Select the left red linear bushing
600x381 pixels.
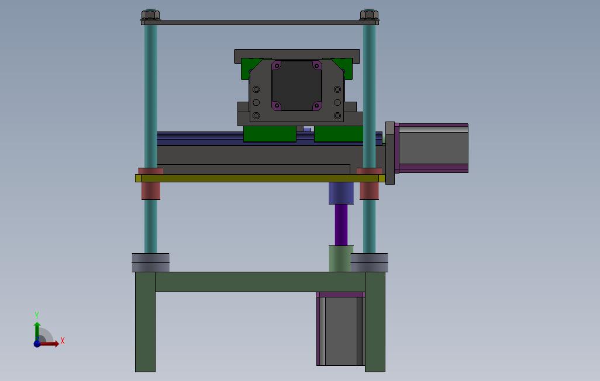tap(151, 190)
